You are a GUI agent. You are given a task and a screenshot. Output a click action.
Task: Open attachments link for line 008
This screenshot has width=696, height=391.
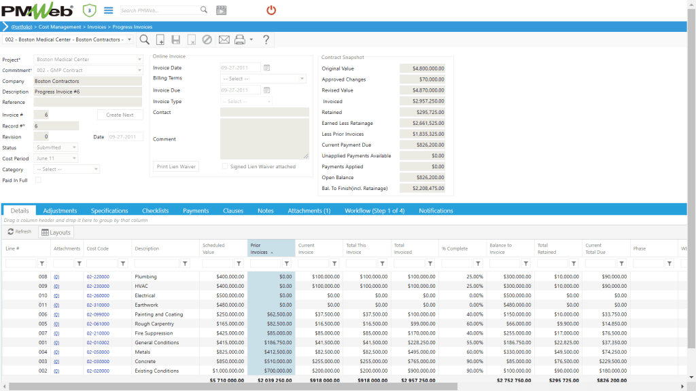56,277
